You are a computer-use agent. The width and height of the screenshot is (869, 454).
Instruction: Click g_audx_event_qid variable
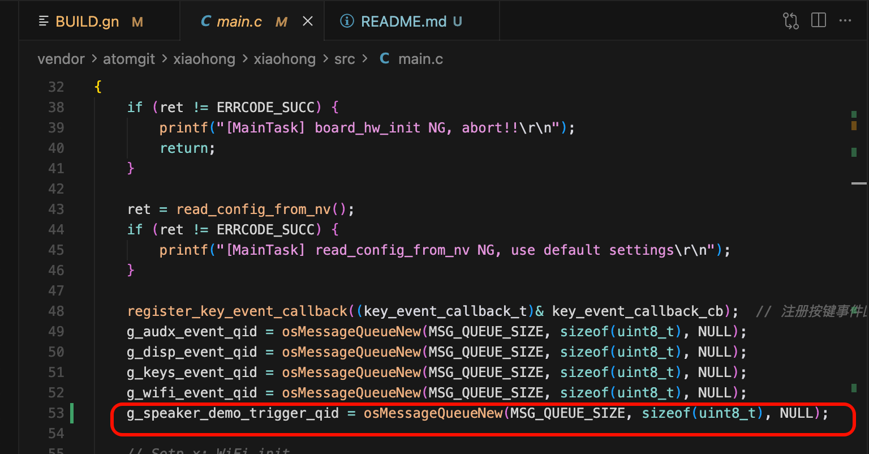pos(192,332)
